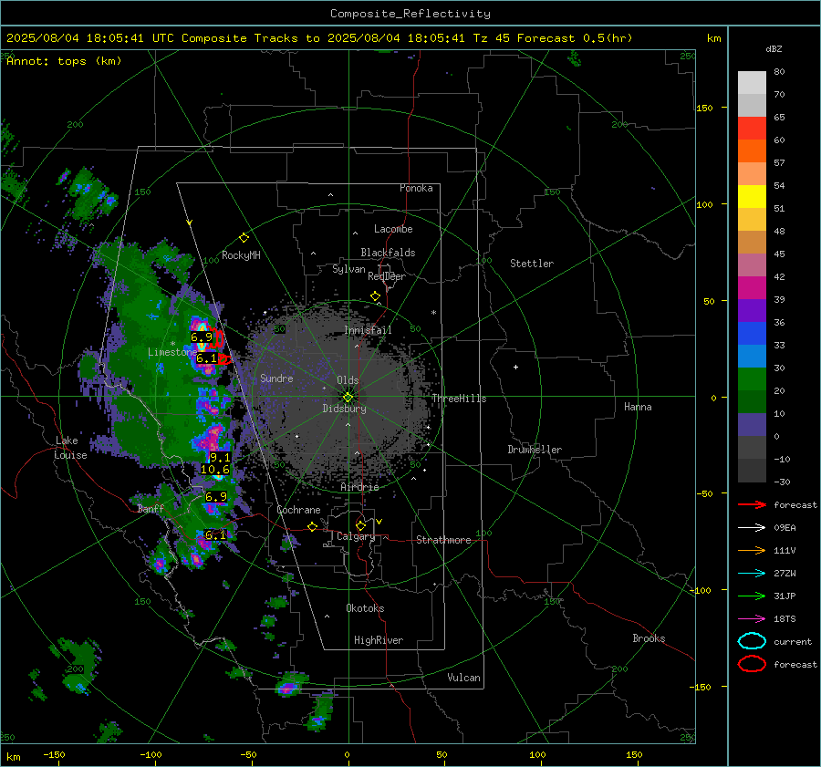Click the Sundre town label
The image size is (821, 767).
pos(276,378)
